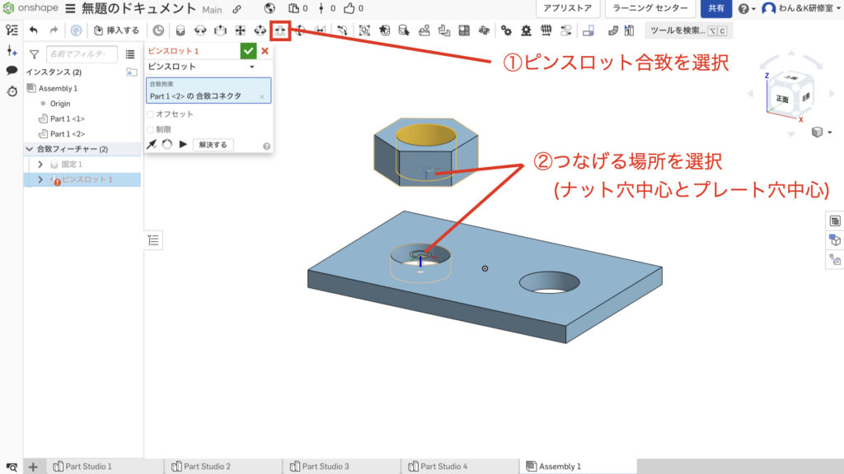Screen dimensions: 844x474
Task: Click the 挿入する insert button
Action: pos(116,30)
